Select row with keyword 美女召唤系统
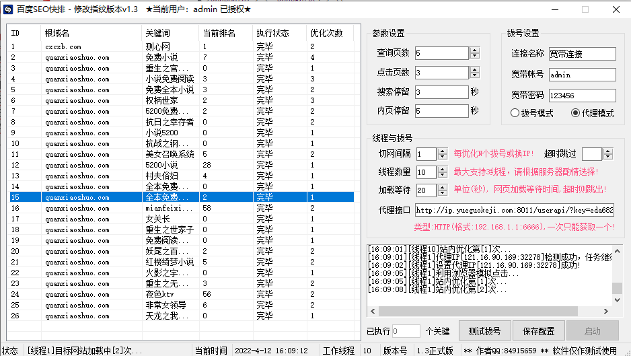Screen dimensions: 631x356 [181, 154]
